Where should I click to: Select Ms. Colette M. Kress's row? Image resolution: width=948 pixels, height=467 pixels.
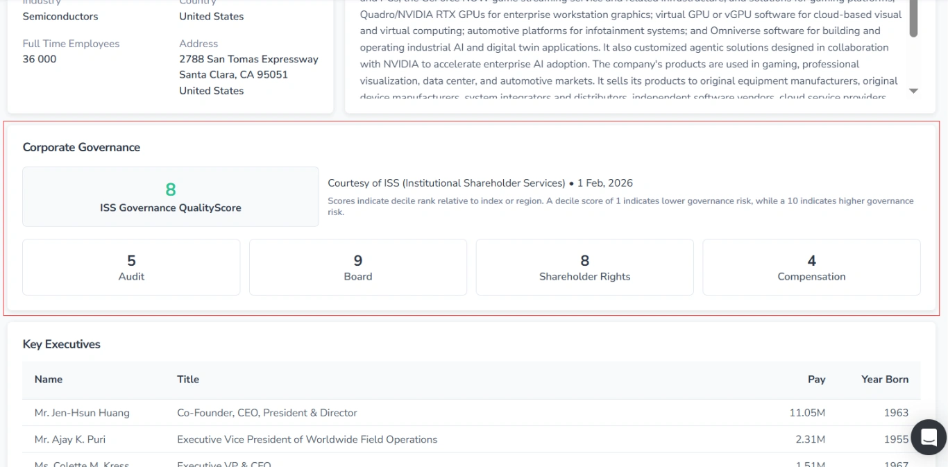coord(81,464)
